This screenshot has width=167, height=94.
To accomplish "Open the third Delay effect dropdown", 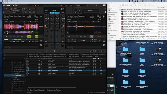I will (18, 13).
